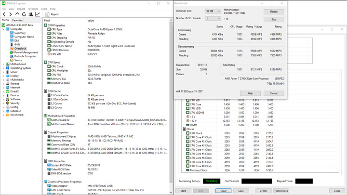The width and height of the screenshot is (347, 195).
Task: Select IPMI tree item
Action: click(17, 44)
